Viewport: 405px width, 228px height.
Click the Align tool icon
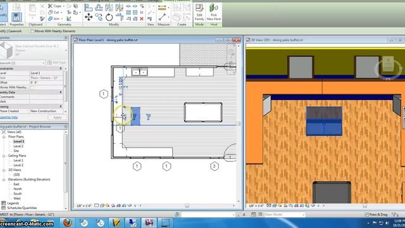click(89, 8)
